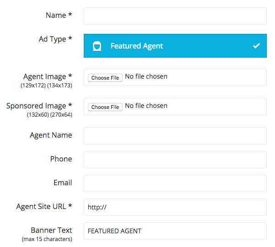
Task: Choose File for Agent Image
Action: pos(105,78)
